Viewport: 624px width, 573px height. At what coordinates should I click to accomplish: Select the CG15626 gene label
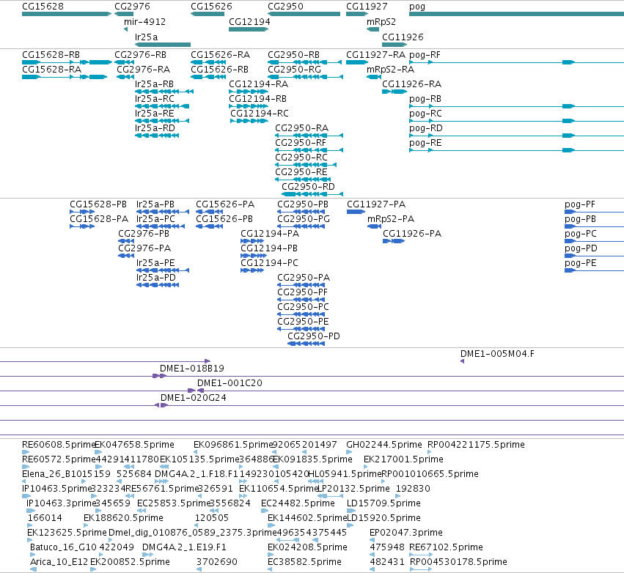[211, 7]
